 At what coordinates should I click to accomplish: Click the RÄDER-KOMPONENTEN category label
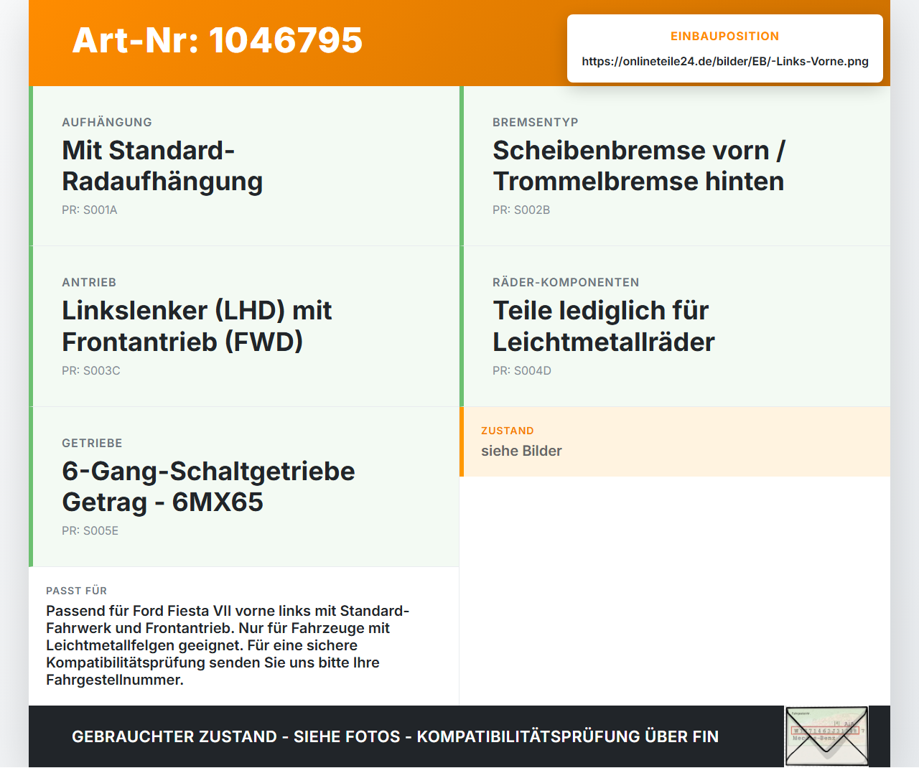(566, 283)
